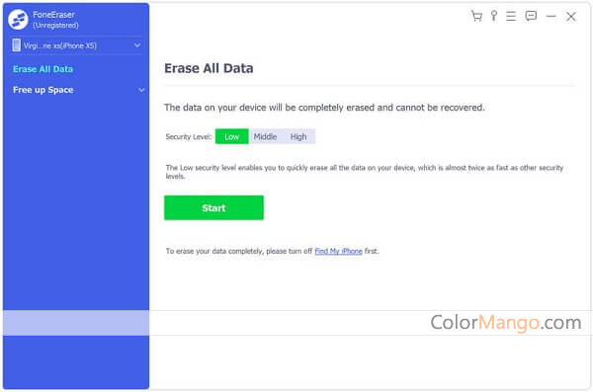Click the key register icon
Image resolution: width=593 pixels, height=392 pixels.
click(493, 16)
